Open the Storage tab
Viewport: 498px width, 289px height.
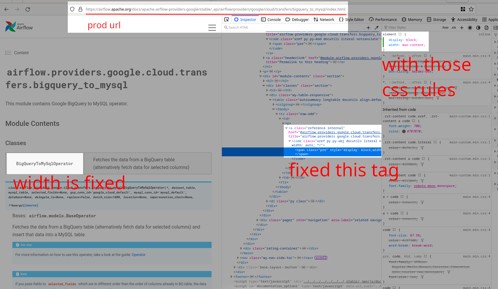(x=436, y=19)
